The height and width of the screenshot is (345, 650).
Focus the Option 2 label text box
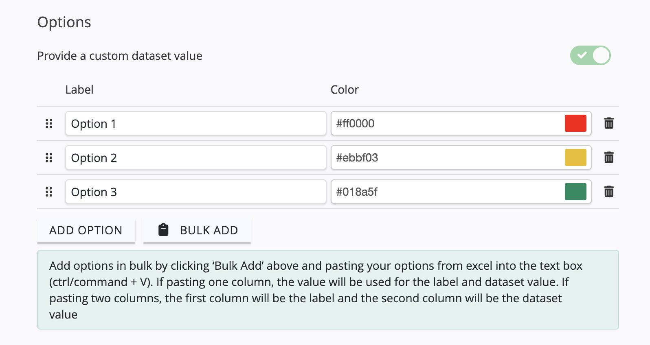[195, 157]
